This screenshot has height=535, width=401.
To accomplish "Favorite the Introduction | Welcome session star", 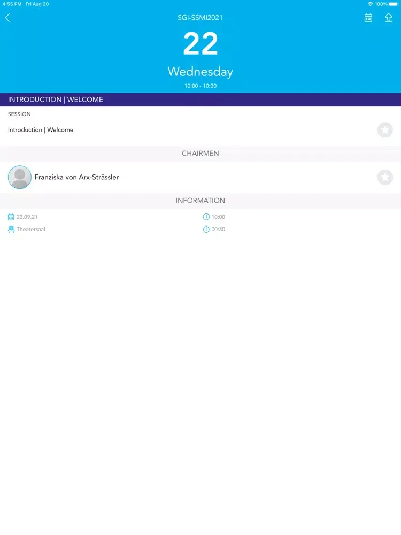I will tap(385, 130).
